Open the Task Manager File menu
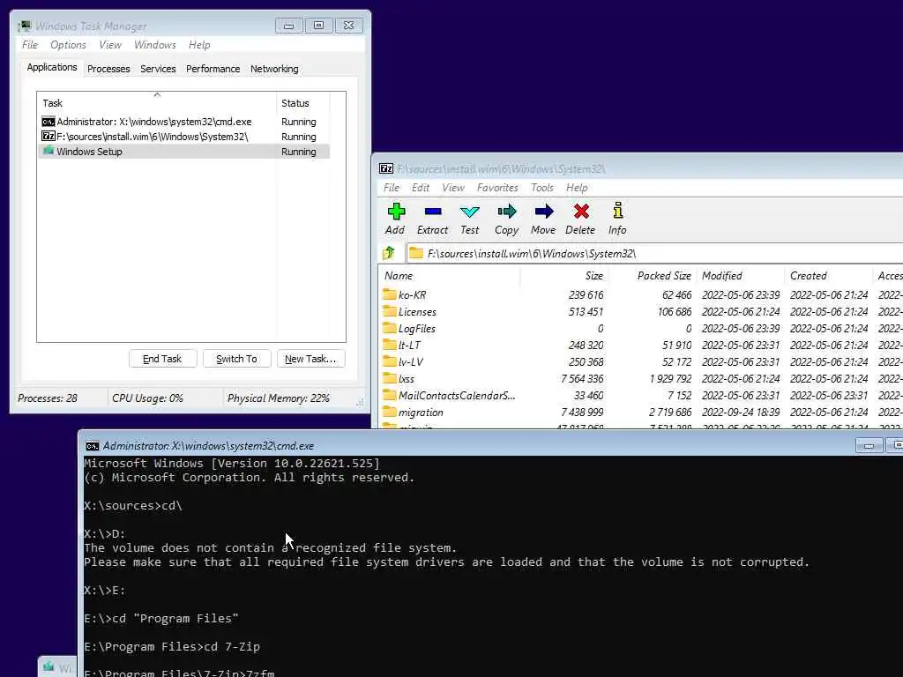The image size is (903, 677). coord(30,45)
